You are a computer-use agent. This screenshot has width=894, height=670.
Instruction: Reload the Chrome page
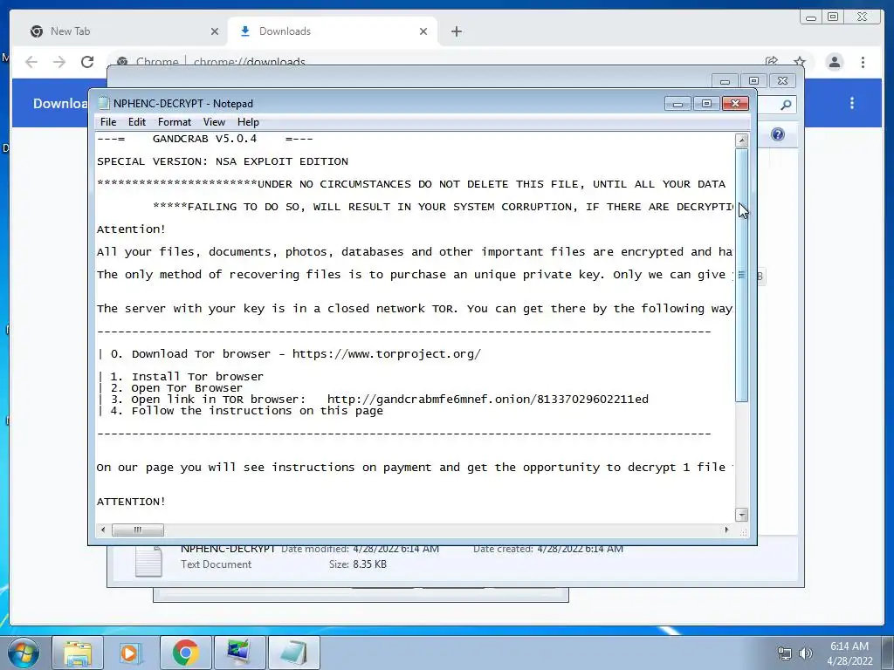point(87,62)
